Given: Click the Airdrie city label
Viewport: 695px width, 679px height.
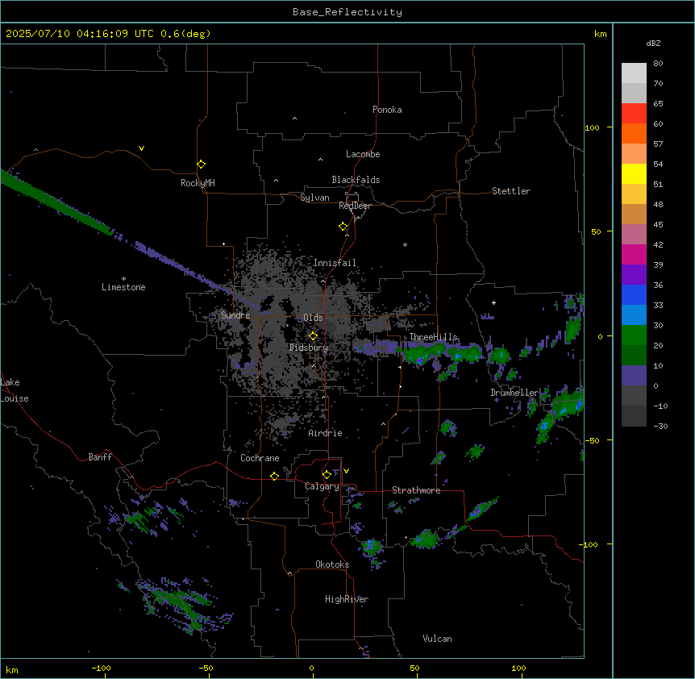Looking at the screenshot, I should point(326,433).
